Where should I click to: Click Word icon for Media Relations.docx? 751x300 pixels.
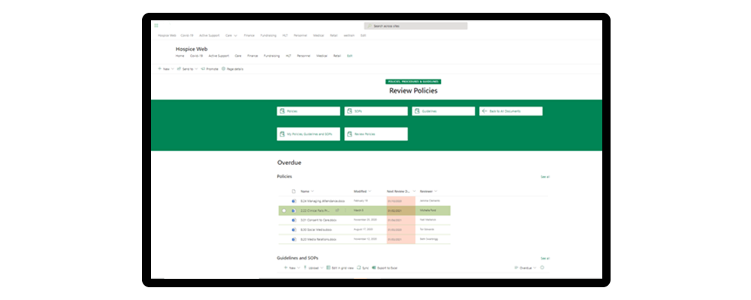point(294,239)
